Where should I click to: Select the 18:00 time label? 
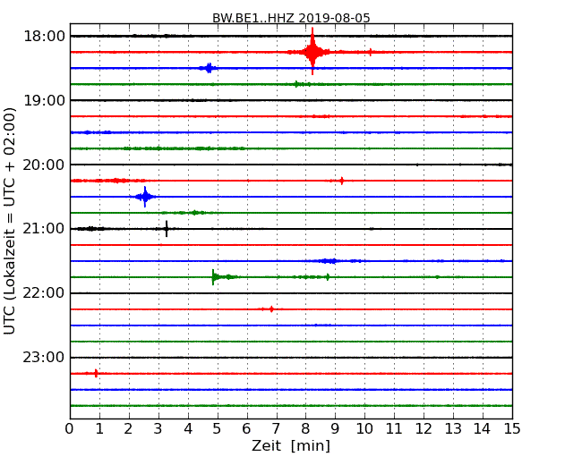click(45, 37)
